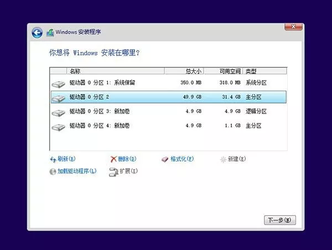The height and width of the screenshot is (250, 332).
Task: Select row 驱动器 0 分区 4: 新加卷
Action: [x=169, y=126]
